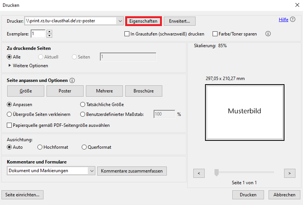
Task: Go to previous preview page arrow
Action: point(199,173)
